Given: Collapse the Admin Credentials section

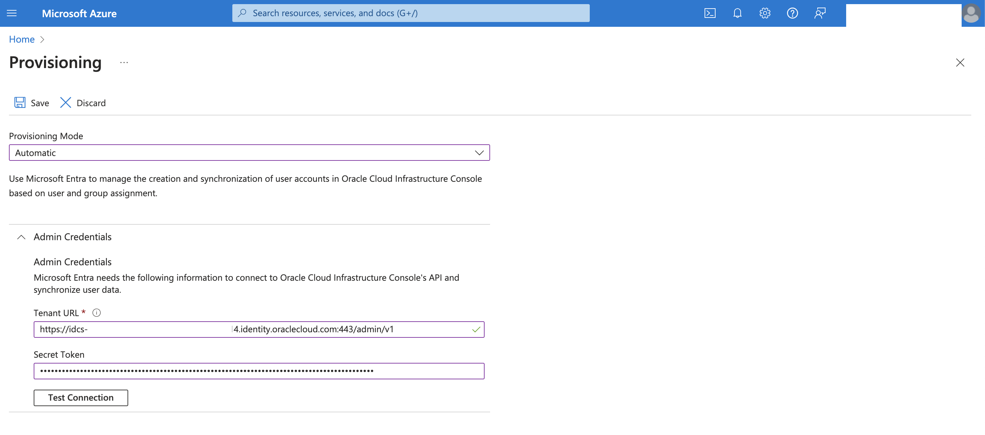Looking at the screenshot, I should (x=21, y=237).
